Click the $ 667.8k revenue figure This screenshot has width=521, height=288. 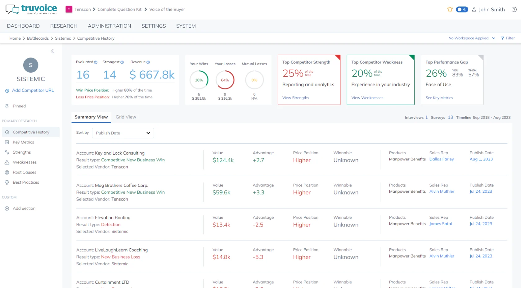152,75
